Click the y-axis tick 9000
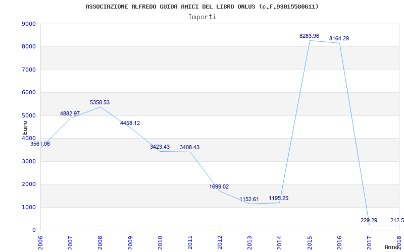404x252 pixels. [29, 24]
